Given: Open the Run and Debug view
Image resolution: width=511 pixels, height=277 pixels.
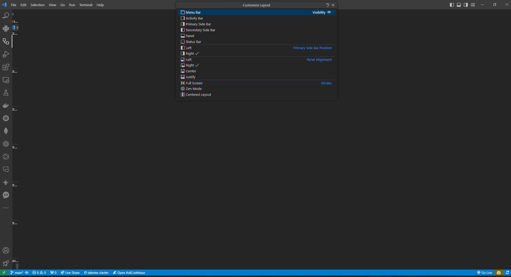Looking at the screenshot, I should pos(6,54).
